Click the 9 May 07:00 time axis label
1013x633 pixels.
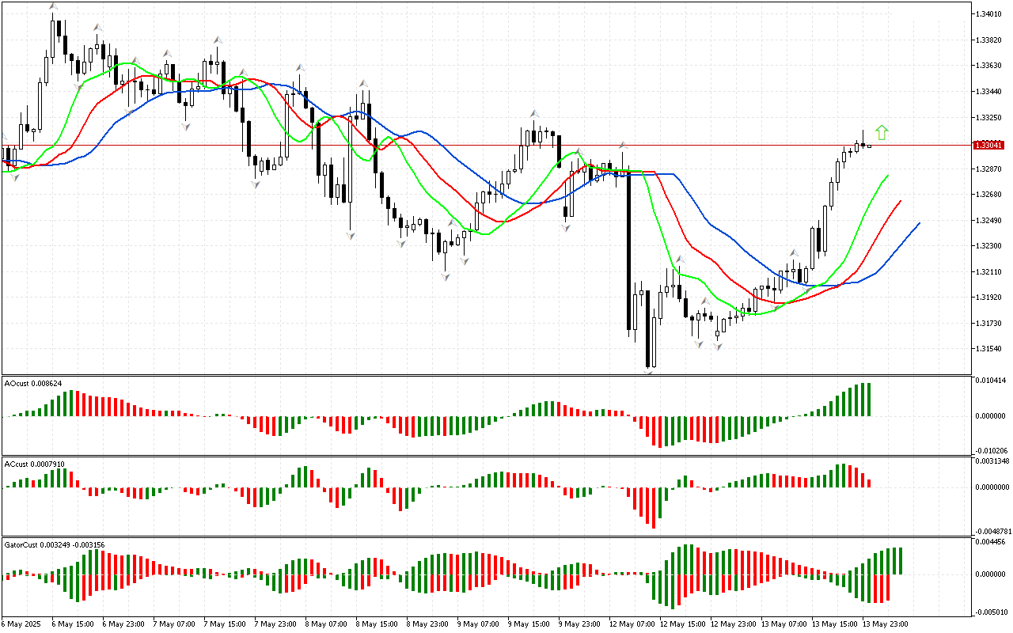[473, 624]
